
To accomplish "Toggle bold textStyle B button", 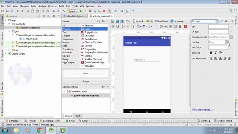I will 211,53.
